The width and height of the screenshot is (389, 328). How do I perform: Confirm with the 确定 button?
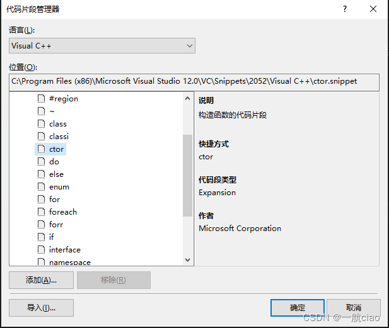coord(298,308)
